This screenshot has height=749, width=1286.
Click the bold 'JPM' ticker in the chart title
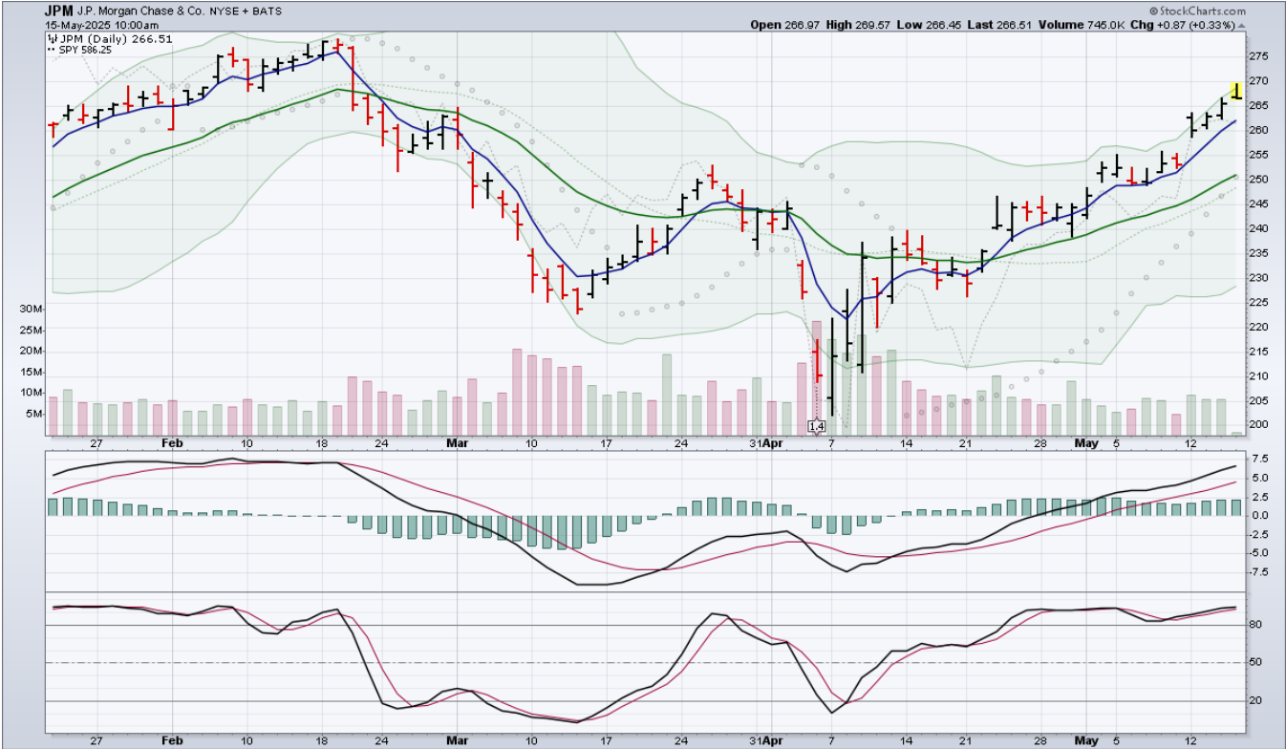click(x=58, y=11)
